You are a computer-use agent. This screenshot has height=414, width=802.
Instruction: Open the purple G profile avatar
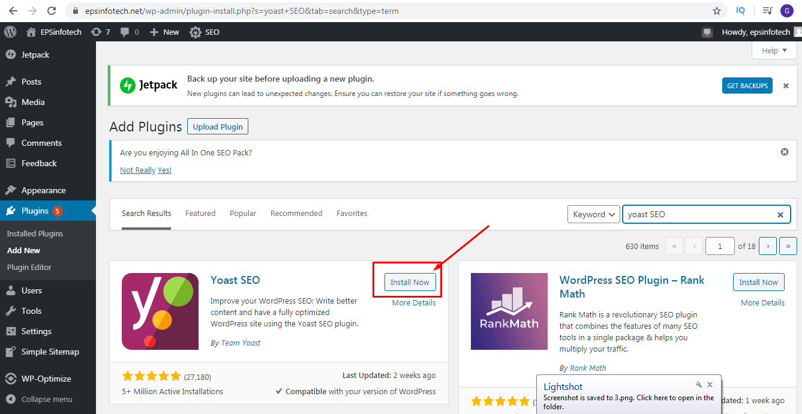pyautogui.click(x=786, y=11)
